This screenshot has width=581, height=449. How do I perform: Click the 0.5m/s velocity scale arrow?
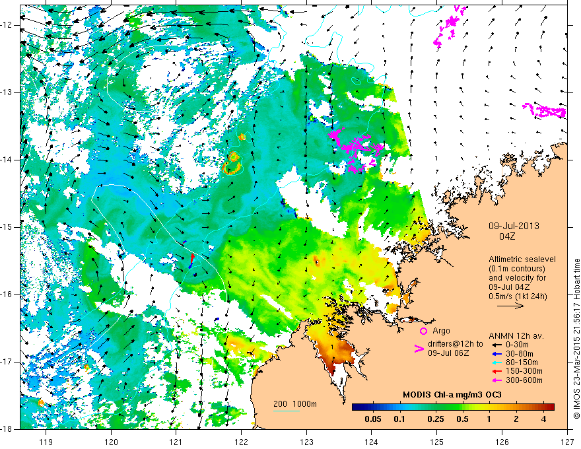[x=510, y=306]
